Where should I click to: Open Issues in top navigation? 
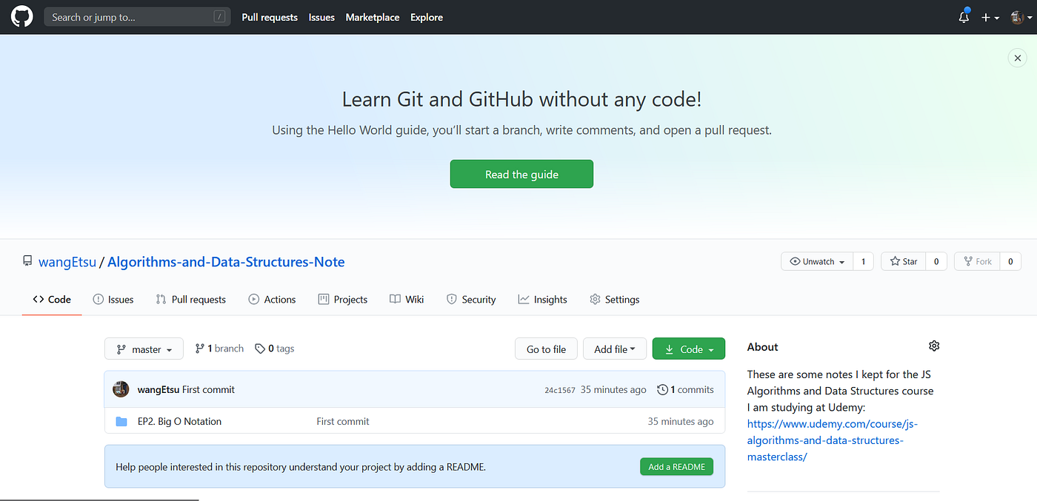[321, 17]
